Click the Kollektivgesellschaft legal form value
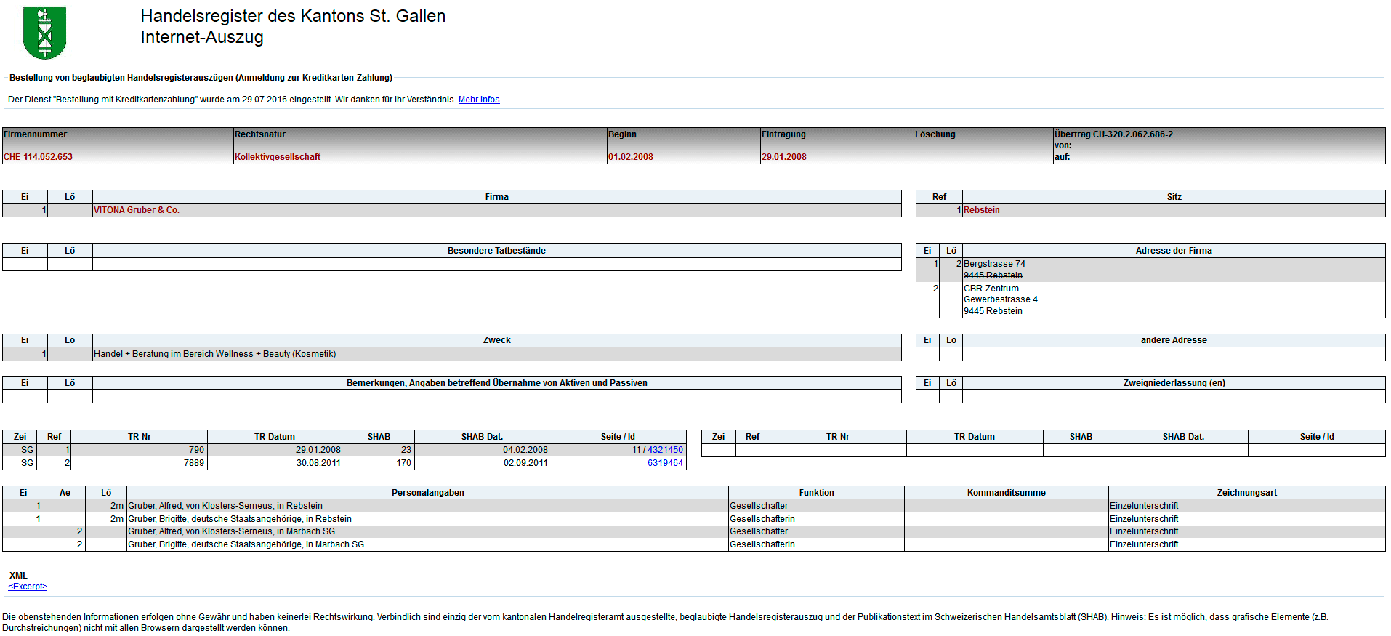 (278, 157)
